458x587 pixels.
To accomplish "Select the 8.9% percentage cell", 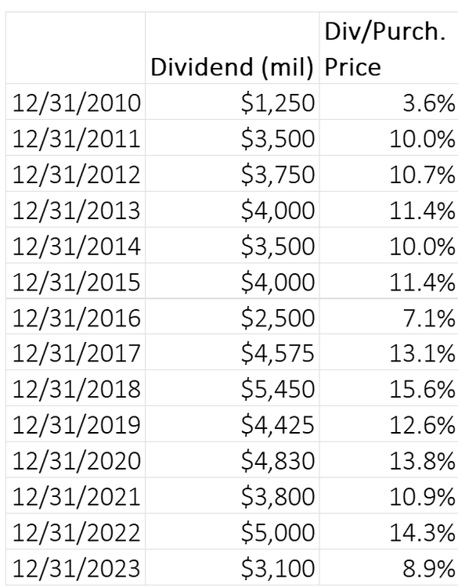I will [x=389, y=567].
